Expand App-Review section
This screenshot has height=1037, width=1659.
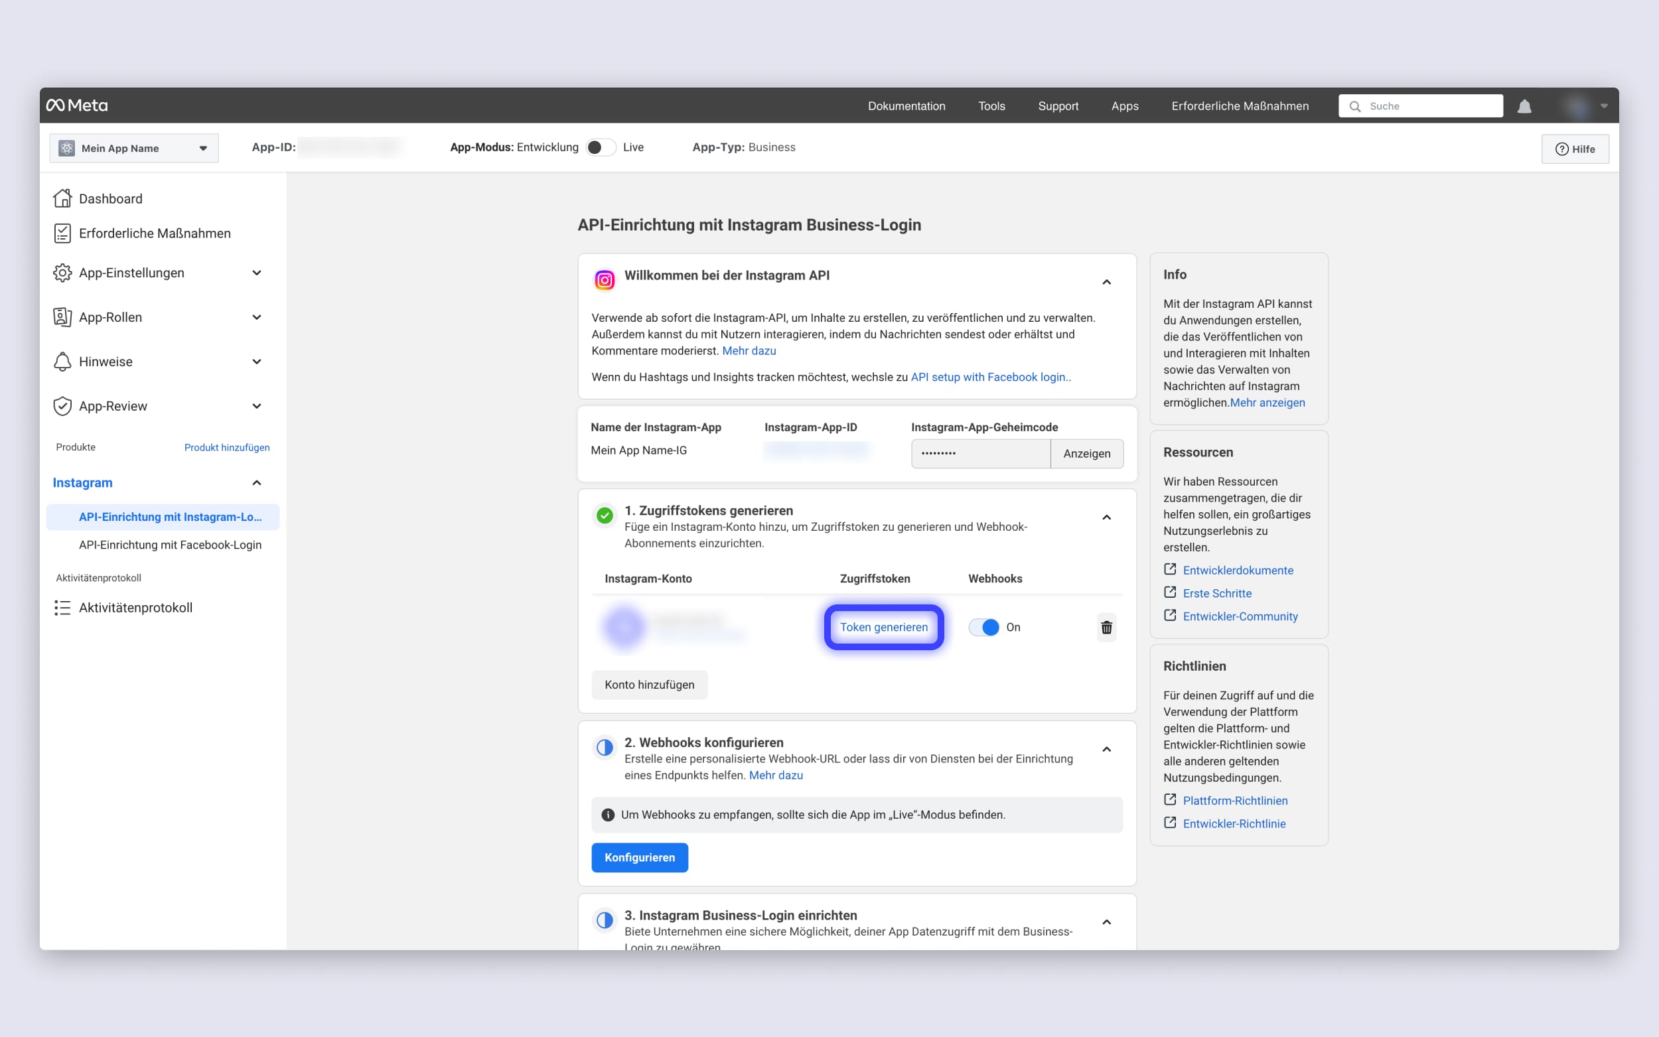(x=257, y=406)
